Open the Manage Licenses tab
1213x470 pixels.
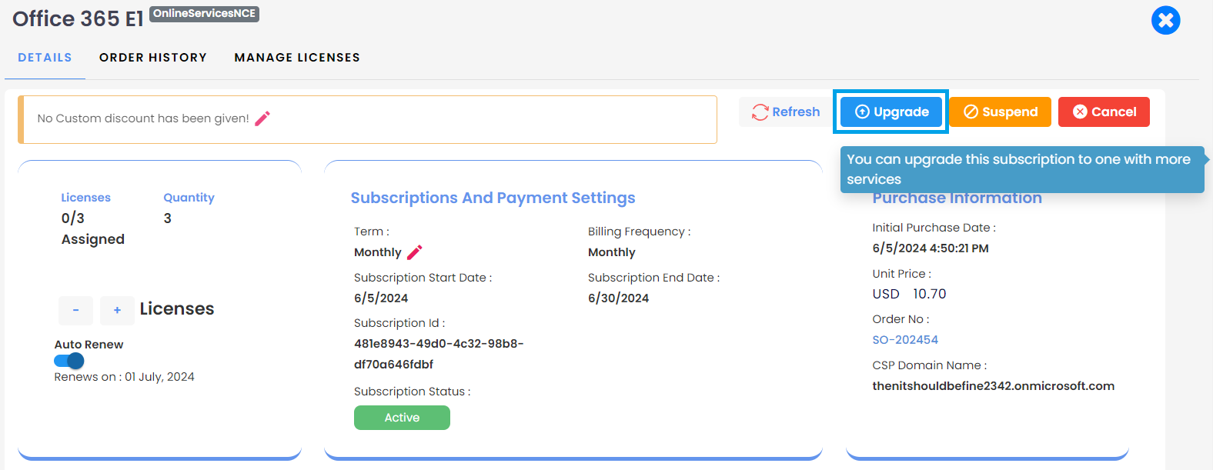pyautogui.click(x=297, y=58)
